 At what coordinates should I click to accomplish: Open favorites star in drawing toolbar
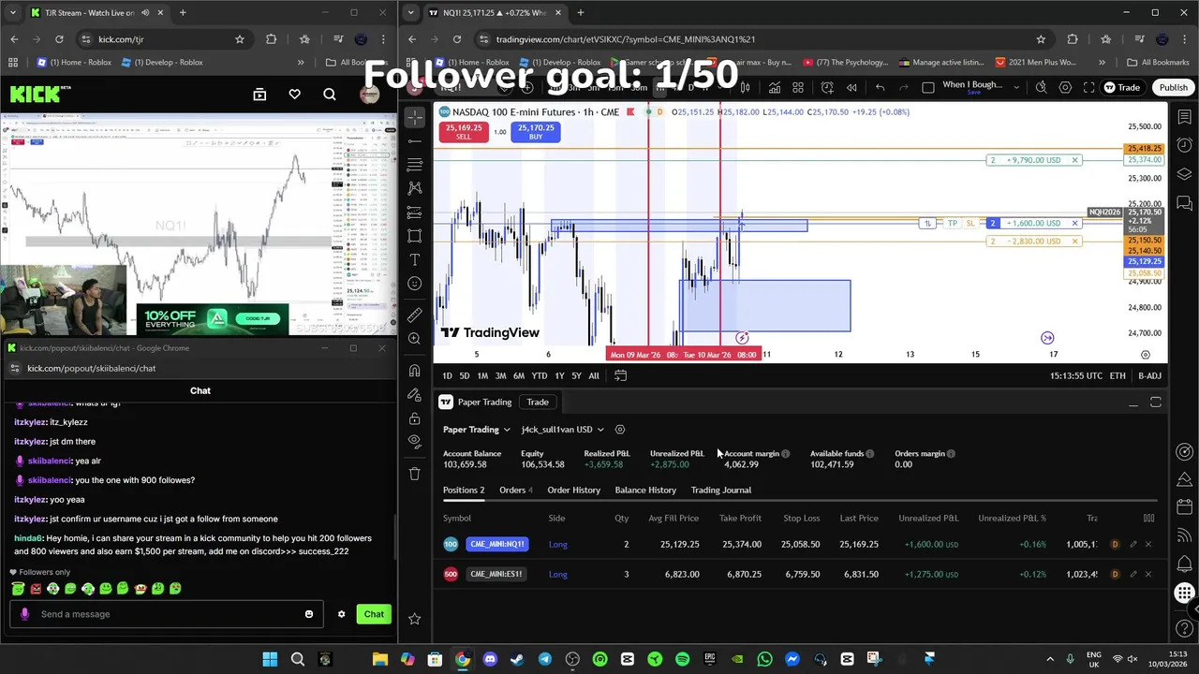(415, 618)
